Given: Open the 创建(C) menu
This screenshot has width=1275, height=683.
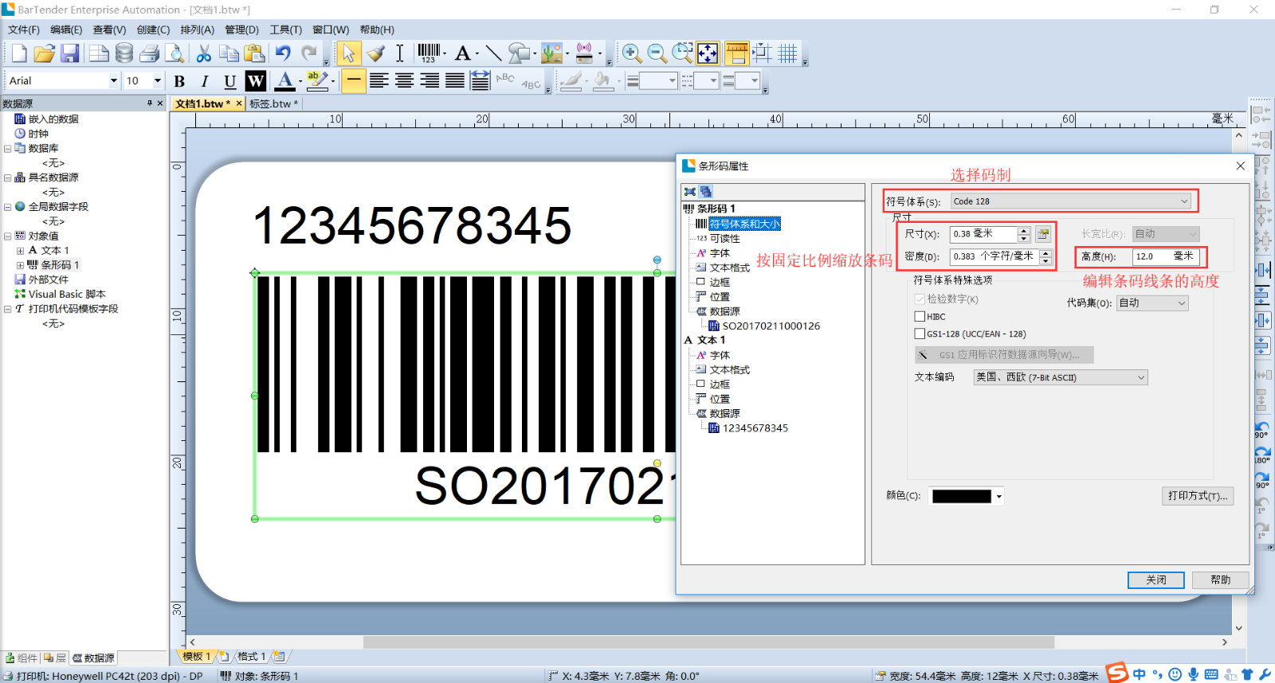Looking at the screenshot, I should (x=153, y=29).
